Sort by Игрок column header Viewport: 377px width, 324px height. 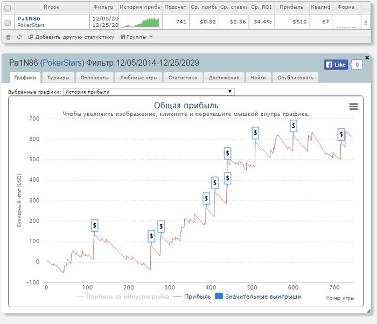coord(52,7)
